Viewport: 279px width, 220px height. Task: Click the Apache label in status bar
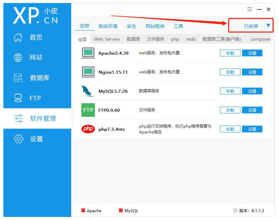point(94,211)
